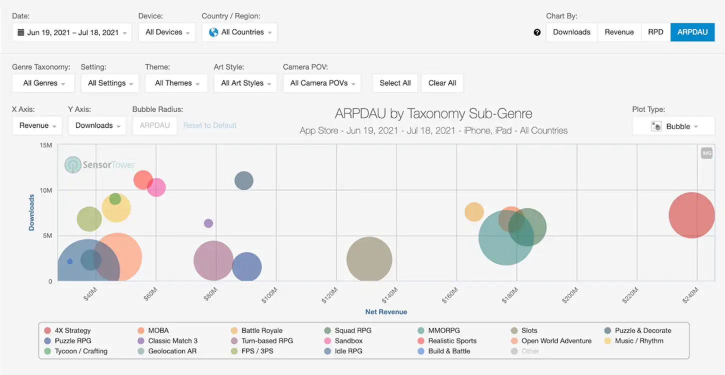Screen dimensions: 725x375
Task: Click the mauve Turn-based RPG bubble
Action: coord(213,261)
